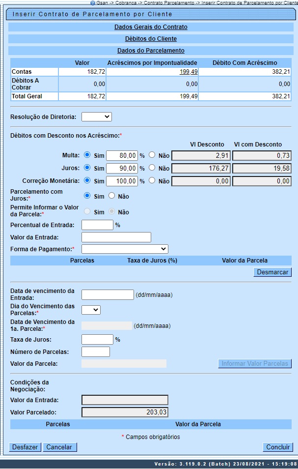Click the help icon beside the Gsan breadcrumb
The width and height of the screenshot is (298, 469).
click(93, 3)
